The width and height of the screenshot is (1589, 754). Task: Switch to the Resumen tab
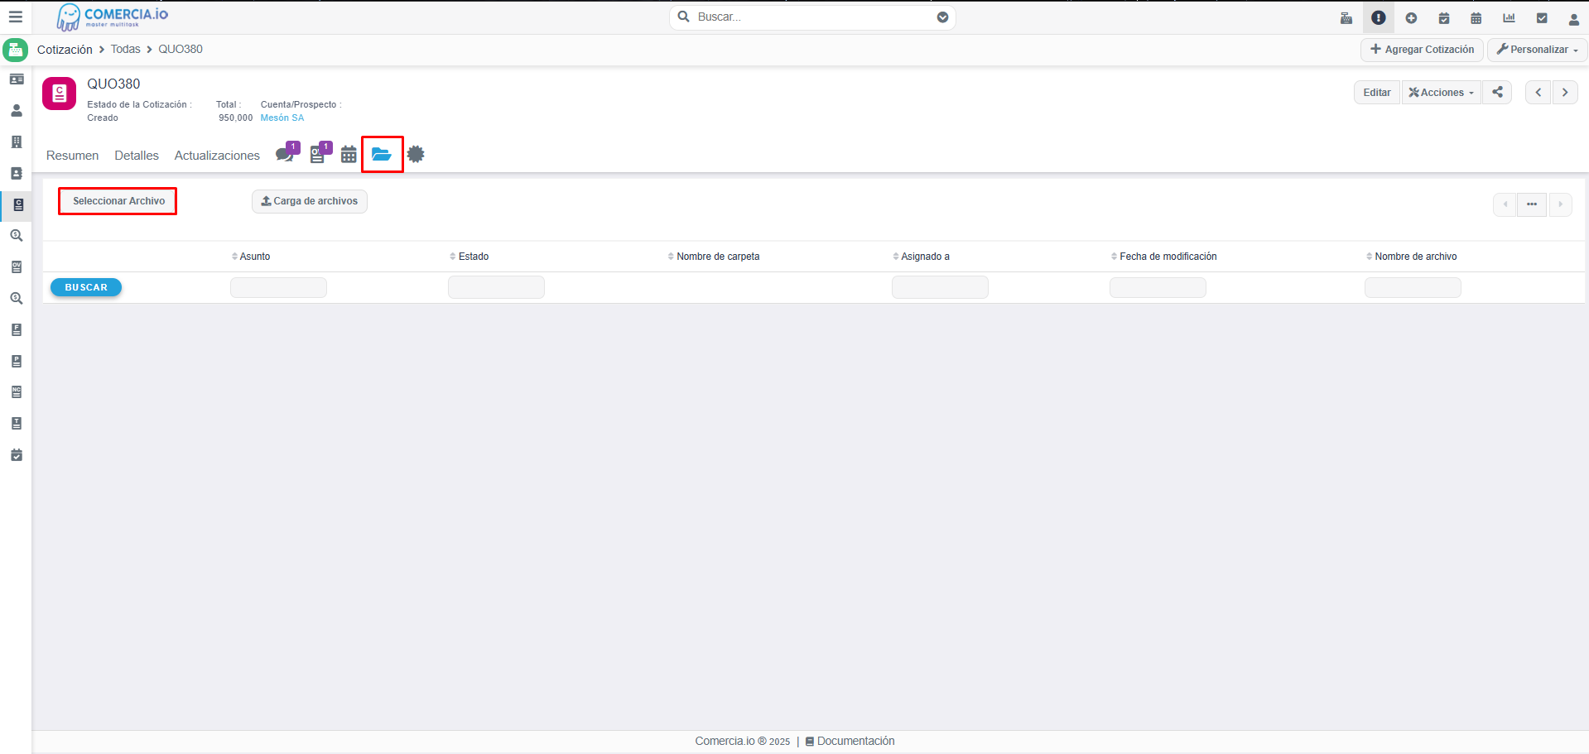click(x=73, y=156)
